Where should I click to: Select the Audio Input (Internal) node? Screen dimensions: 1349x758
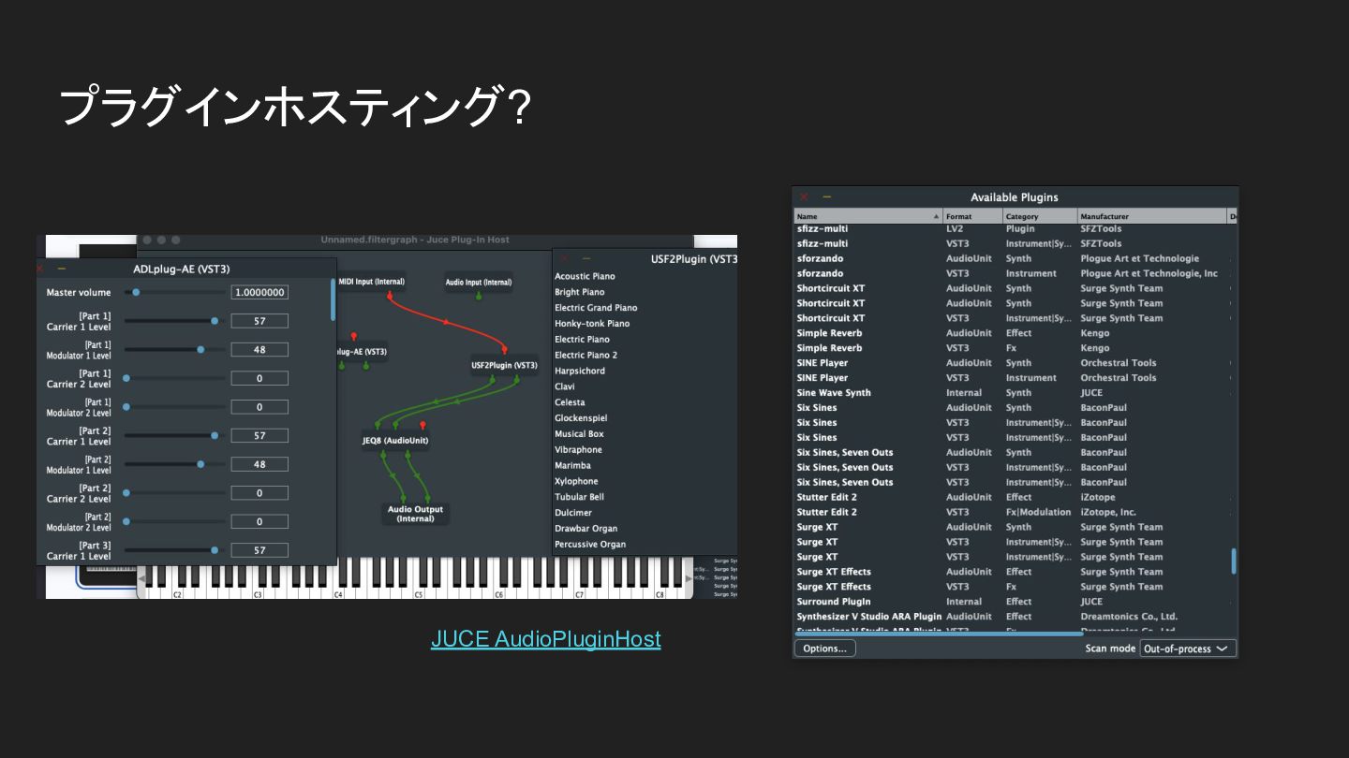[479, 282]
